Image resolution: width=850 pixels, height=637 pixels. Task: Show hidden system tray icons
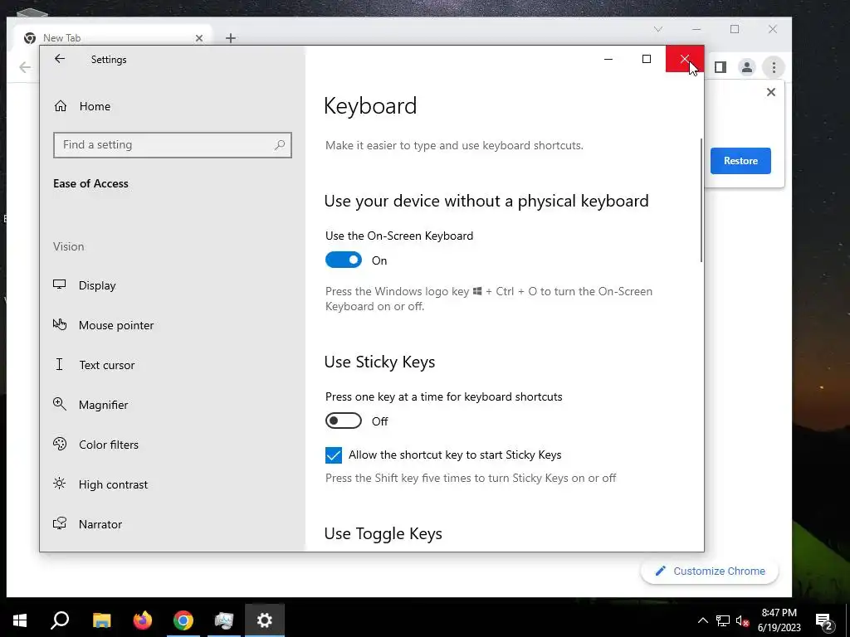tap(702, 620)
